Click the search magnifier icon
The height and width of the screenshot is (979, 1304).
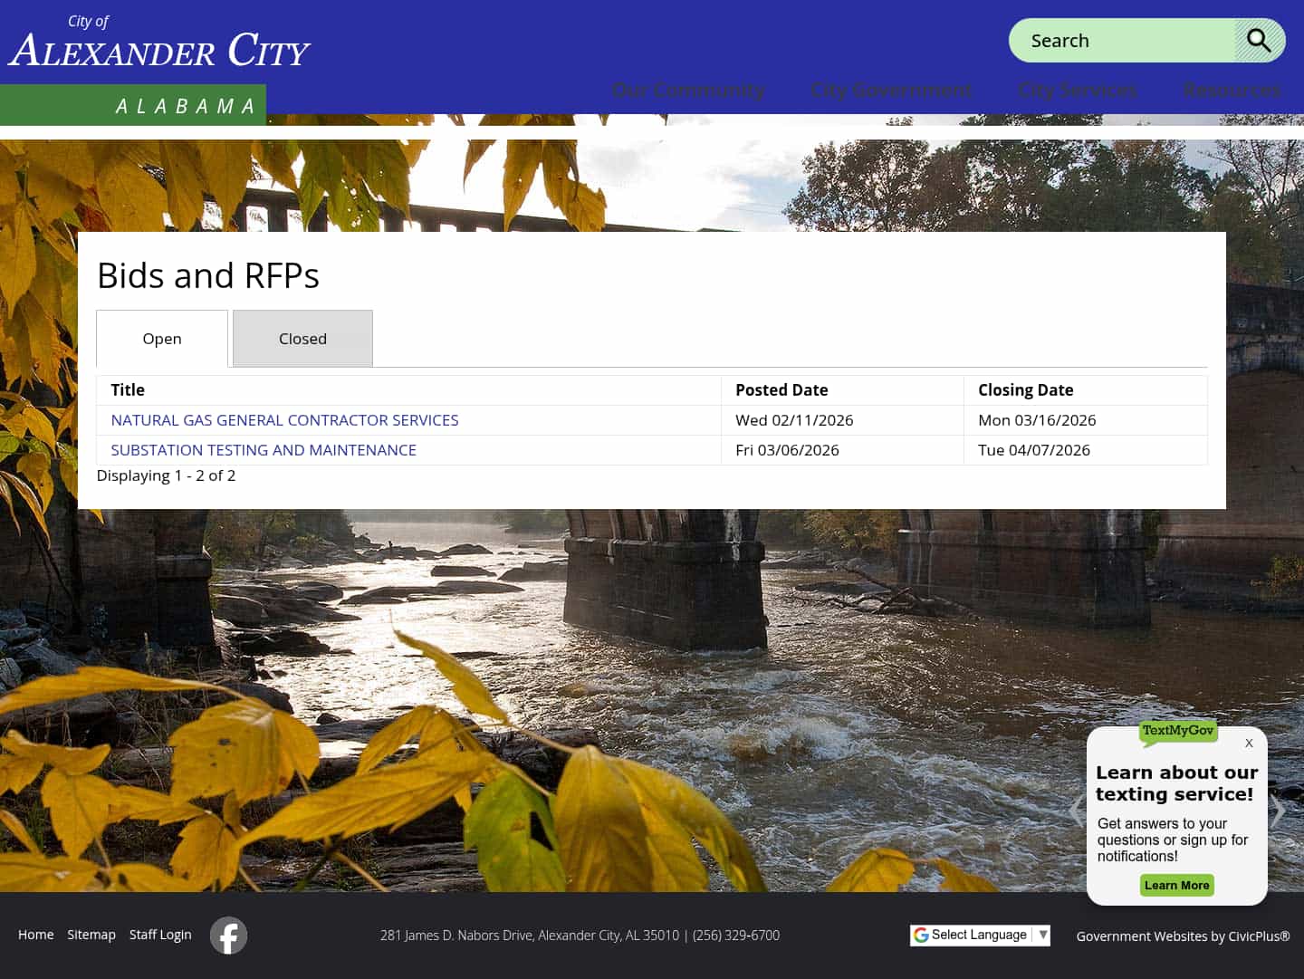point(1260,40)
